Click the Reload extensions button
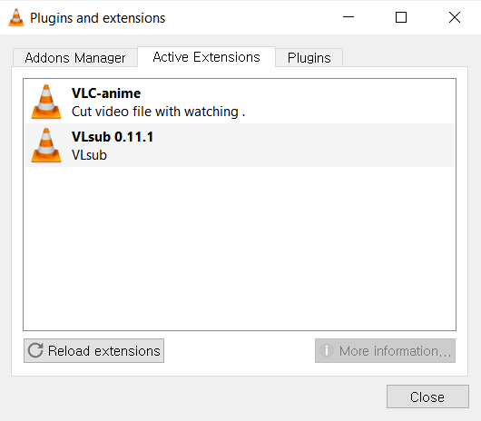Viewport: 481px width, 421px height. coord(93,351)
